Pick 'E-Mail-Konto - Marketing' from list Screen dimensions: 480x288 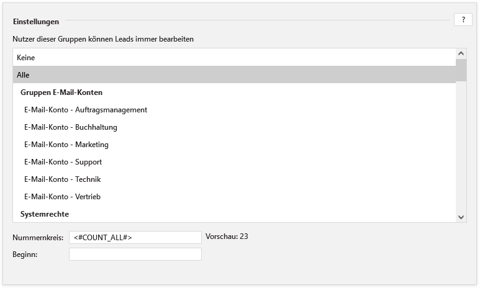click(66, 145)
